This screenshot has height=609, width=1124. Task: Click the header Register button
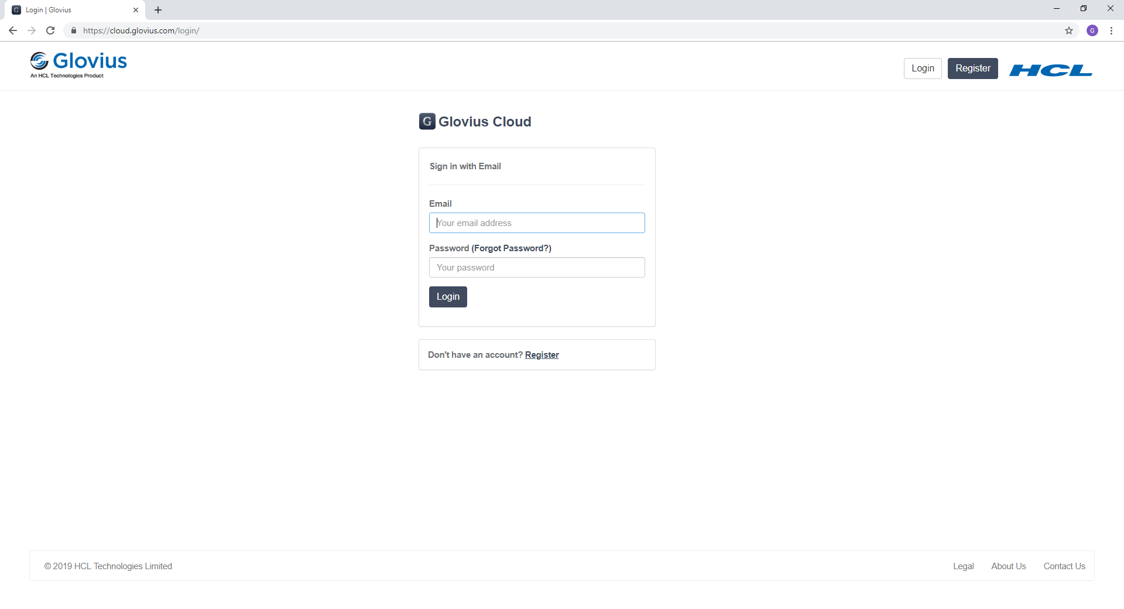coord(973,69)
